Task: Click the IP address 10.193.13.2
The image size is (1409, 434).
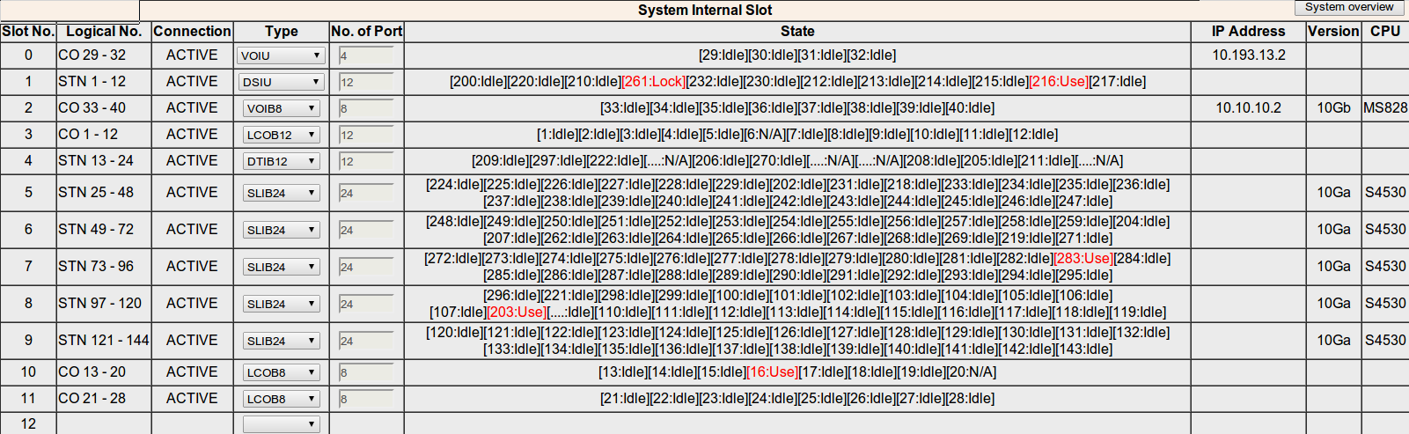Action: [x=1248, y=55]
